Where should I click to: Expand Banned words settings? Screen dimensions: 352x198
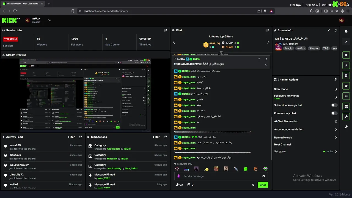pos(336,137)
